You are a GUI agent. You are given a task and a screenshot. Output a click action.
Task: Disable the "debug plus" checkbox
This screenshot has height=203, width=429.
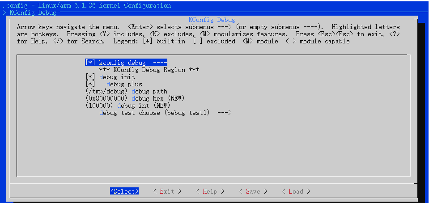tap(90, 84)
